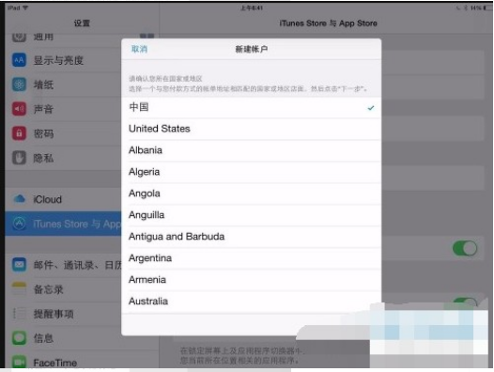Tap the iCloud cloud icon
The image size is (494, 372).
pos(19,199)
